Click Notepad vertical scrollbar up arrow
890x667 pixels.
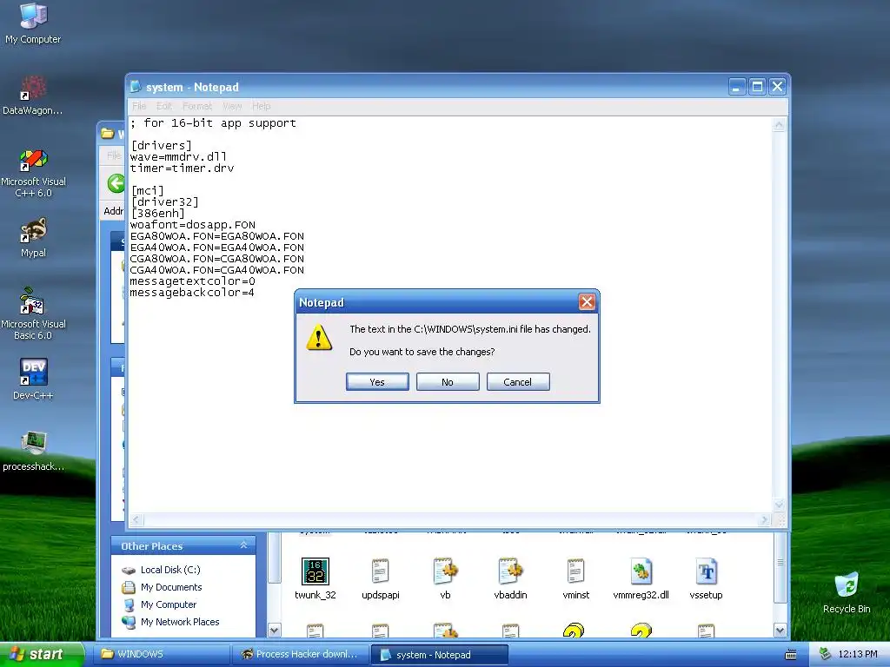click(x=779, y=125)
